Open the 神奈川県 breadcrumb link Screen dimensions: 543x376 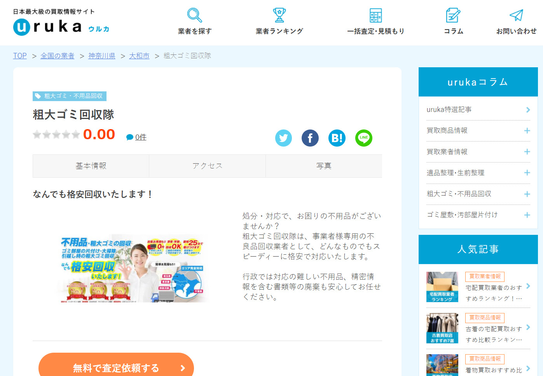coord(102,56)
